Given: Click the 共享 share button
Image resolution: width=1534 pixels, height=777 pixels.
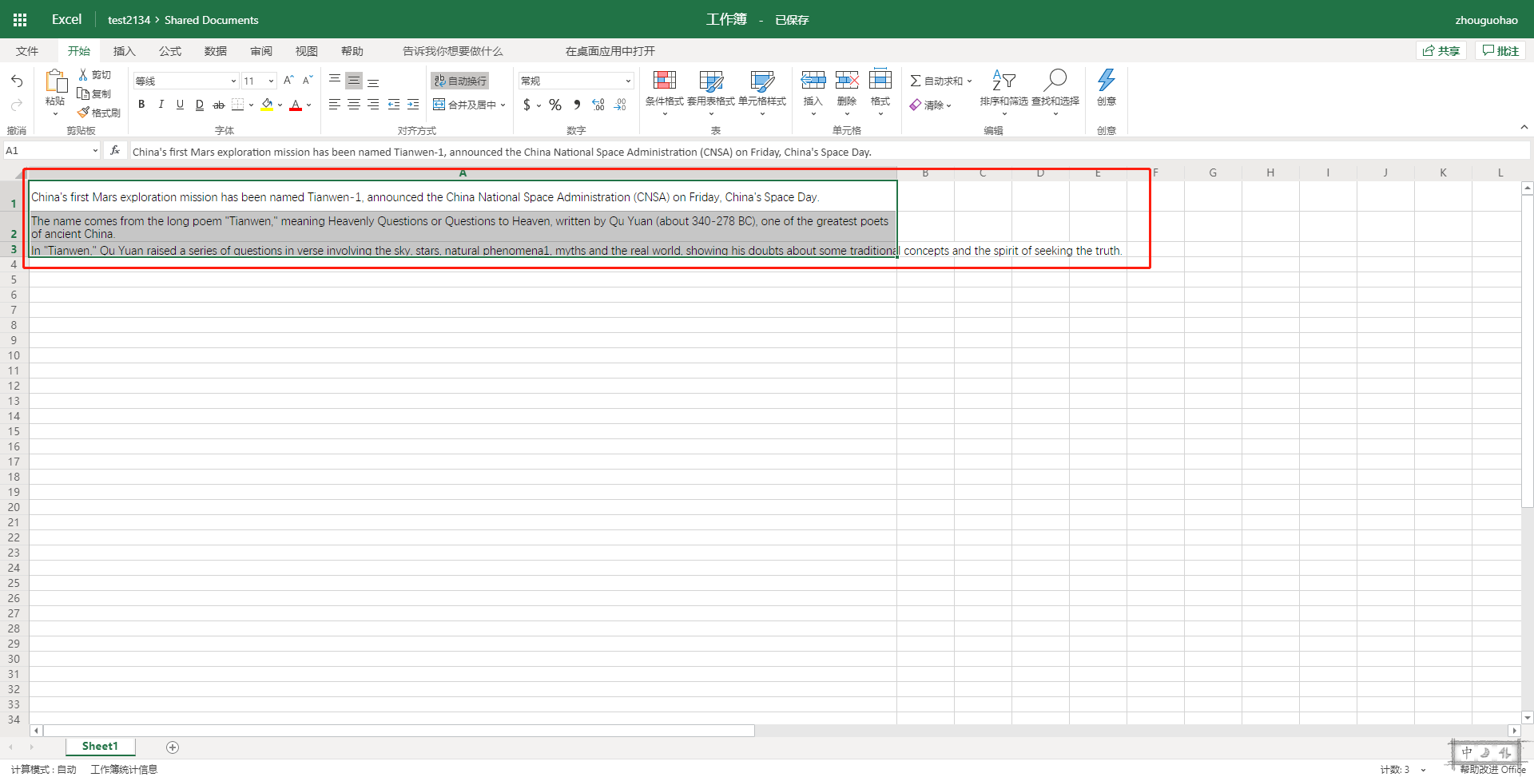Looking at the screenshot, I should point(1441,50).
